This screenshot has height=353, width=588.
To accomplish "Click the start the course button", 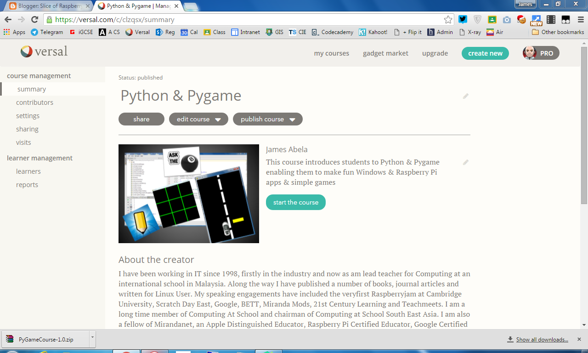I will (x=296, y=202).
